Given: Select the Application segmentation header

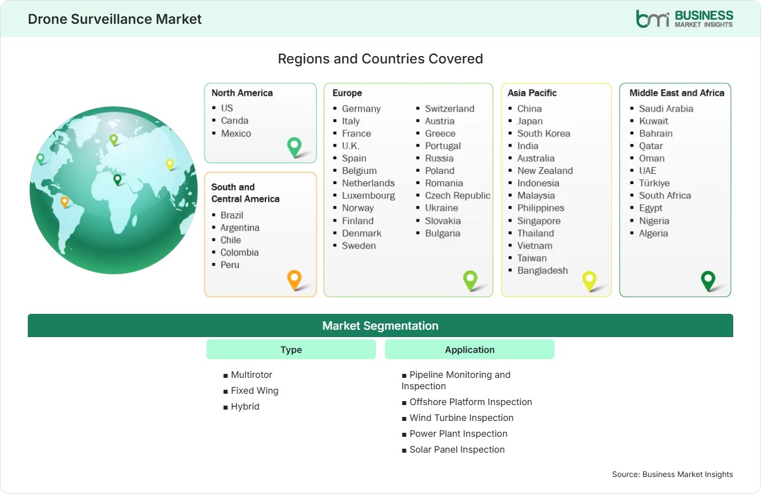Looking at the screenshot, I should tap(470, 350).
